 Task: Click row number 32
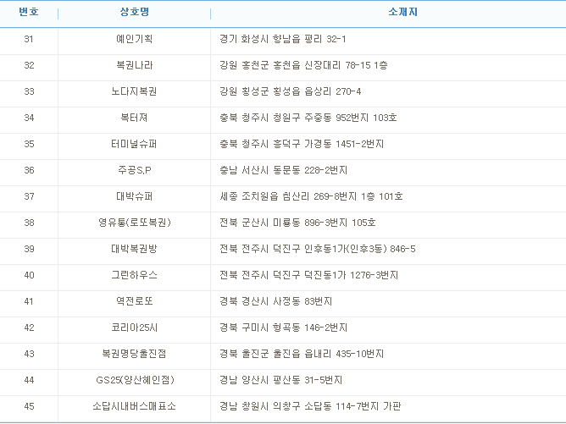(29, 65)
